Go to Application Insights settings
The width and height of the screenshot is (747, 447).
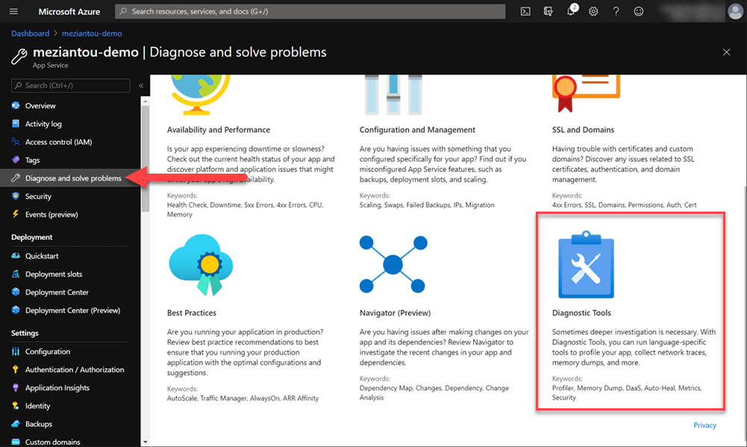57,387
